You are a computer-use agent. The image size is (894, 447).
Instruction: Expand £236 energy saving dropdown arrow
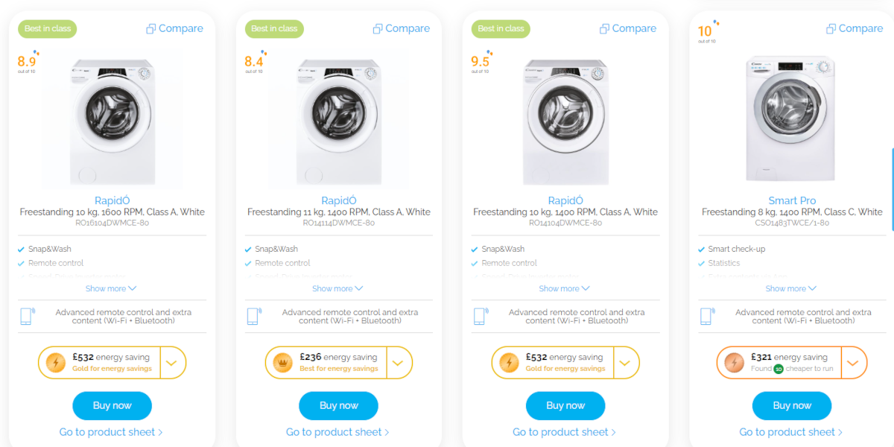click(398, 363)
